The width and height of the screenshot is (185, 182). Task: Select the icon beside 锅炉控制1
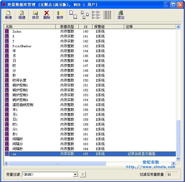(7, 85)
